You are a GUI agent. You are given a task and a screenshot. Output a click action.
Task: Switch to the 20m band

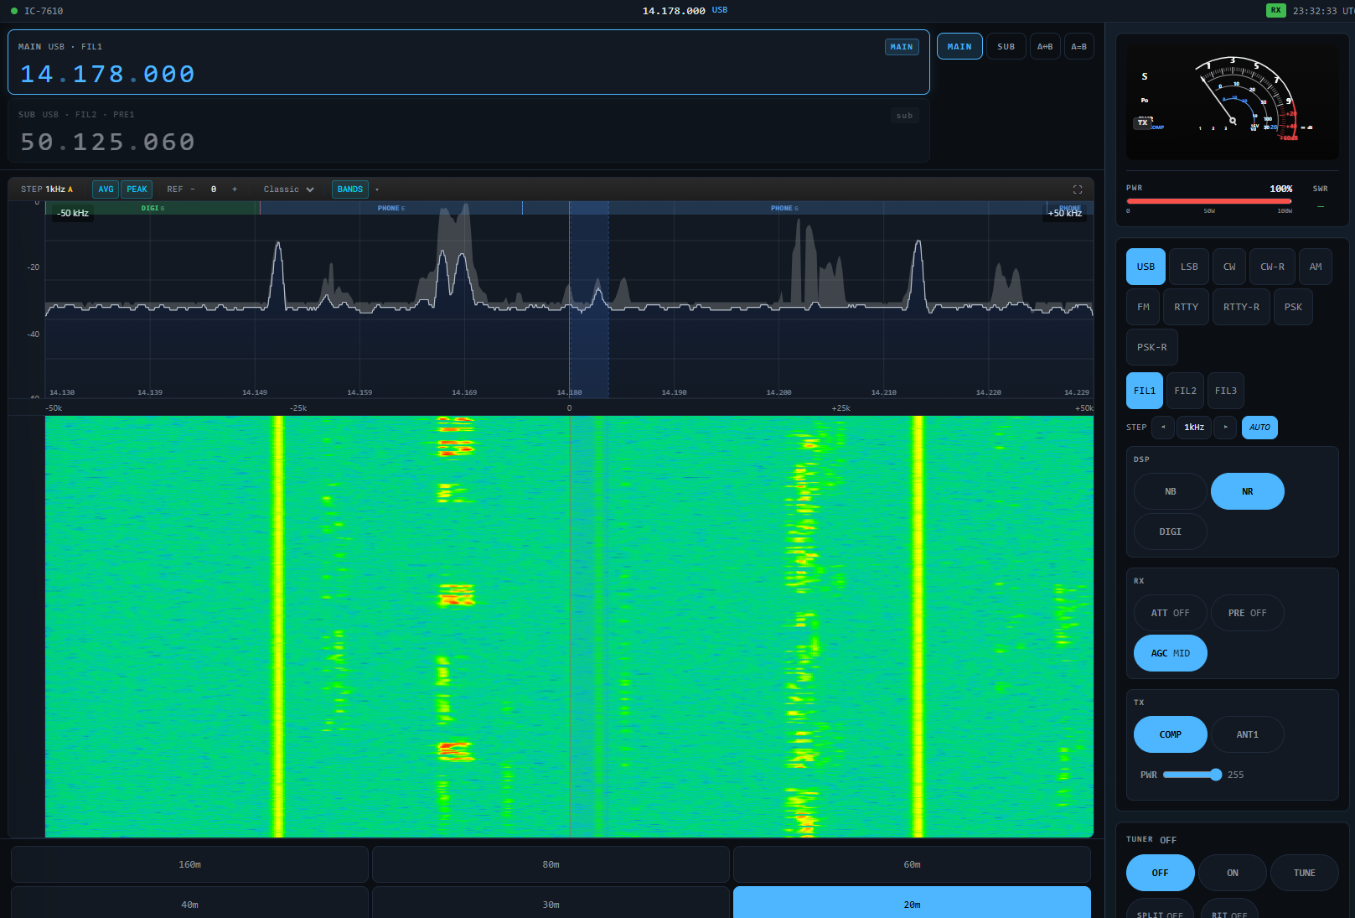912,903
